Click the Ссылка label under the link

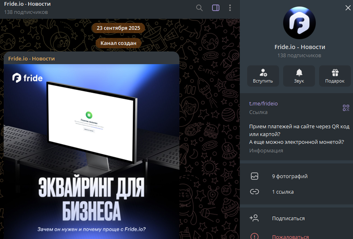coord(258,112)
